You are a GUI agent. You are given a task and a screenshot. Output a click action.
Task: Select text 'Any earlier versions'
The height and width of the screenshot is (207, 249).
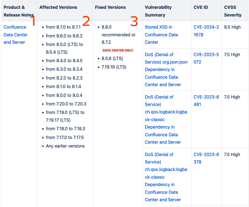65,146
